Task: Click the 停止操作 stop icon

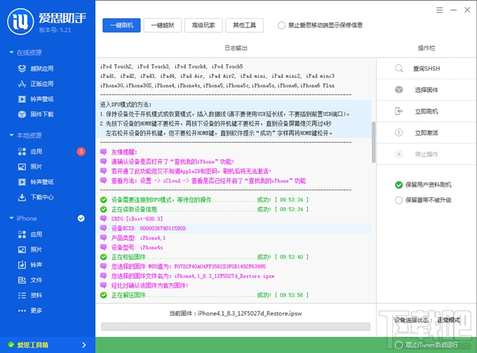Action: [x=399, y=154]
